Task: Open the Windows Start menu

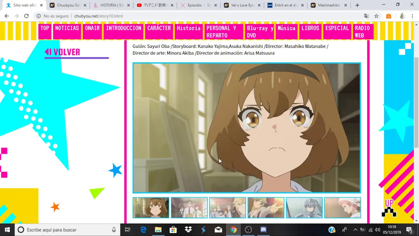Action: [7, 230]
